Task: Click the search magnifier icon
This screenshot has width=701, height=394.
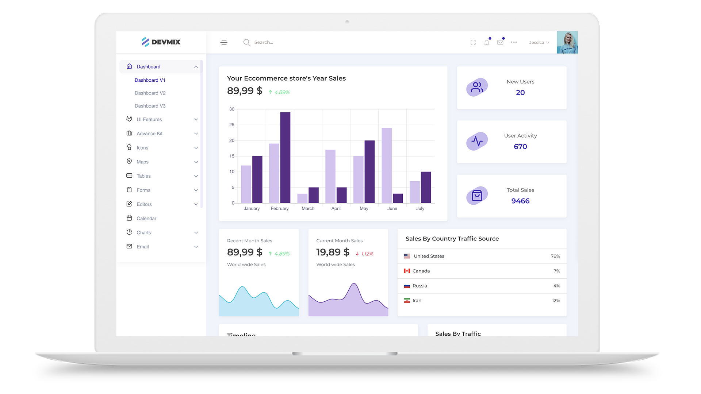Action: [x=247, y=42]
